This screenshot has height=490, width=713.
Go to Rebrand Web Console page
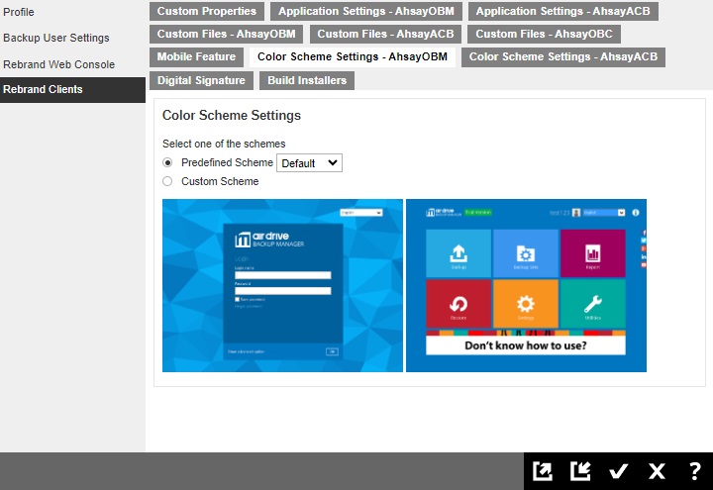point(58,64)
